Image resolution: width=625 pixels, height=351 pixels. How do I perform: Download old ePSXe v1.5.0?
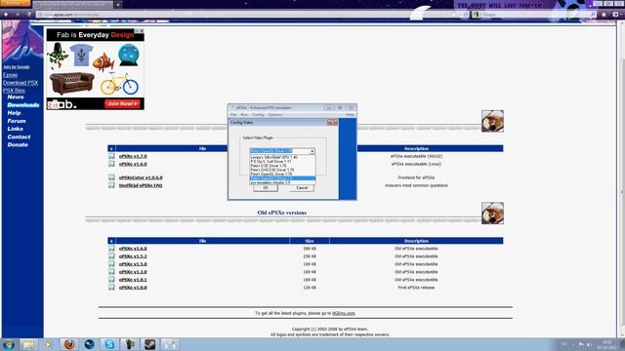click(133, 264)
